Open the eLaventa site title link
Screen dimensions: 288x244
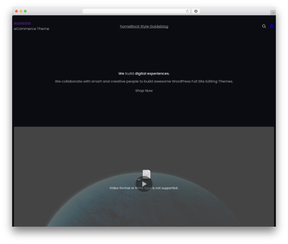click(x=22, y=23)
